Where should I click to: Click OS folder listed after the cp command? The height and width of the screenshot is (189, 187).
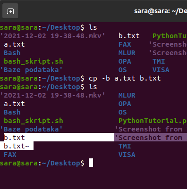[x=123, y=112]
